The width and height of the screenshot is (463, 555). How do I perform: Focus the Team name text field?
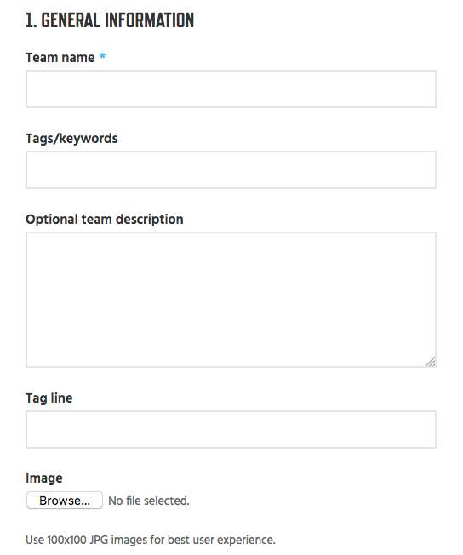(x=231, y=89)
